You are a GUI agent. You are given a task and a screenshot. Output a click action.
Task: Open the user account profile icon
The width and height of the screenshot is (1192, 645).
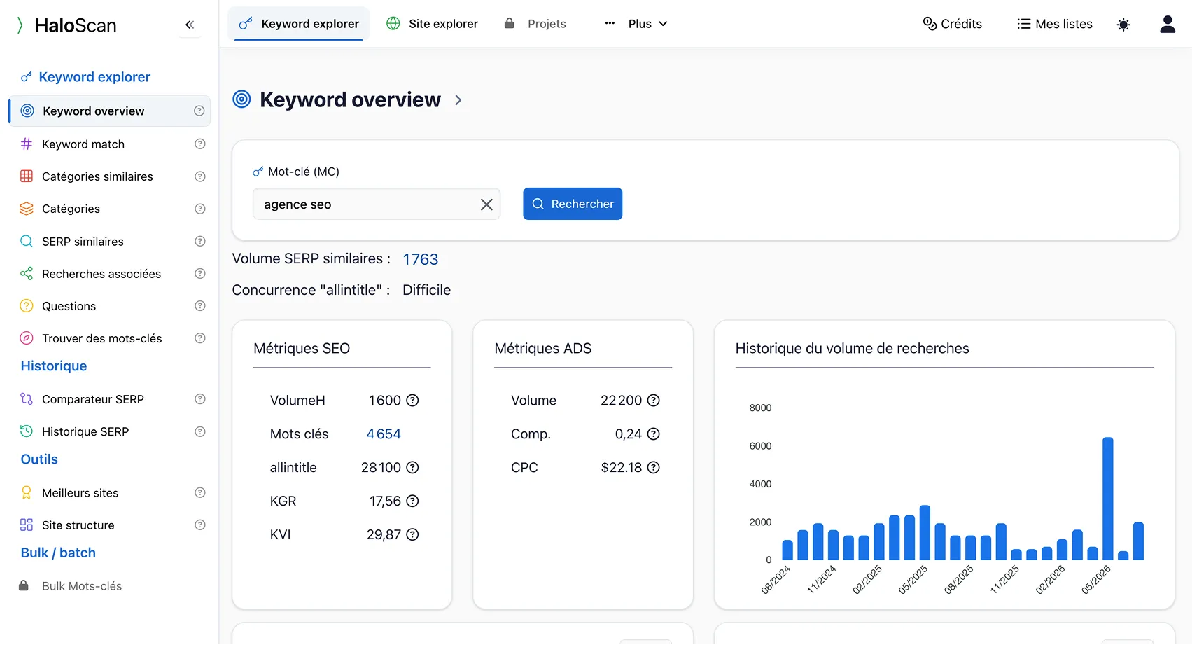1168,24
